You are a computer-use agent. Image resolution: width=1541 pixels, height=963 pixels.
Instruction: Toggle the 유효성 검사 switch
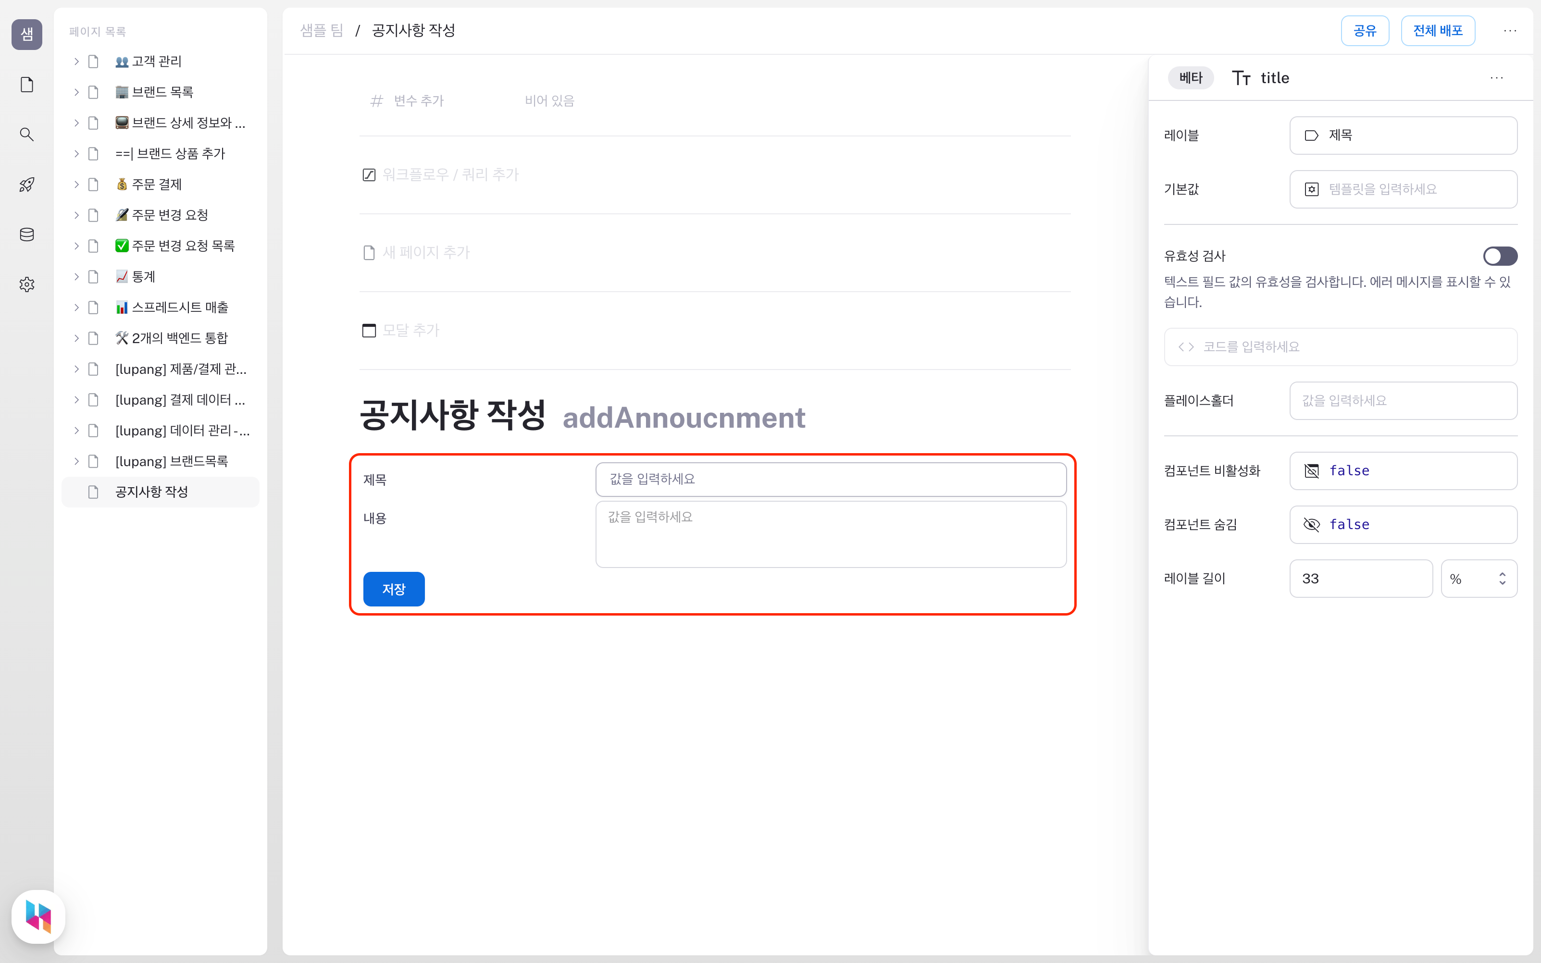click(x=1500, y=256)
